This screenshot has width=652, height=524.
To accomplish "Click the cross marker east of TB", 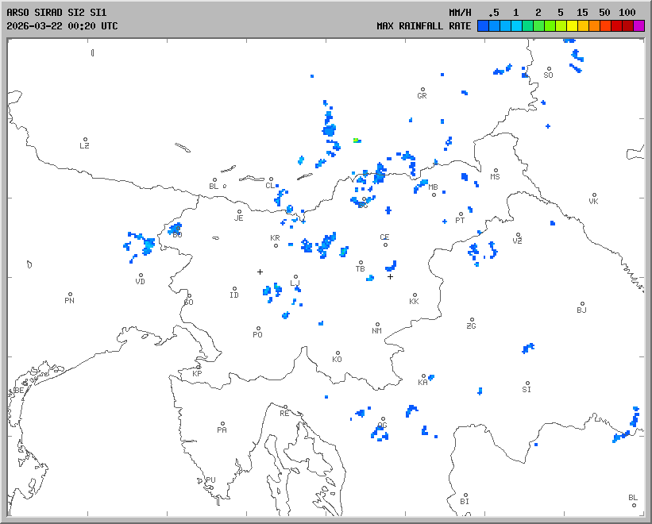I will (390, 276).
